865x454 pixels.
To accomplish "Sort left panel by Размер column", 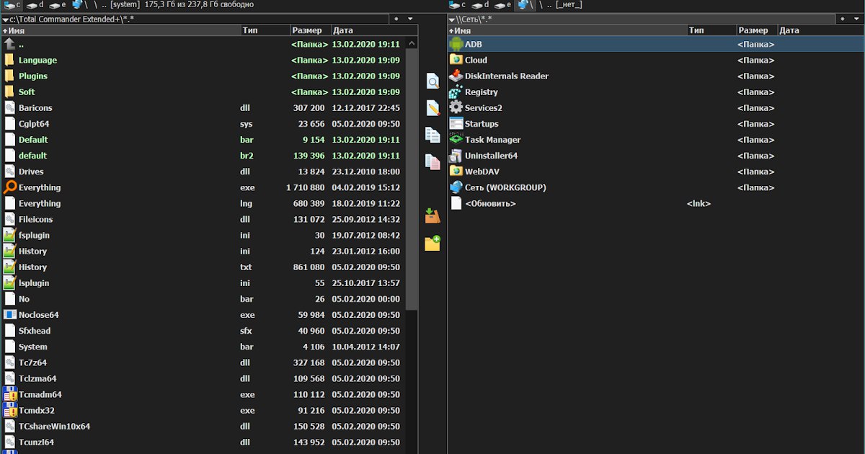I will tap(311, 30).
